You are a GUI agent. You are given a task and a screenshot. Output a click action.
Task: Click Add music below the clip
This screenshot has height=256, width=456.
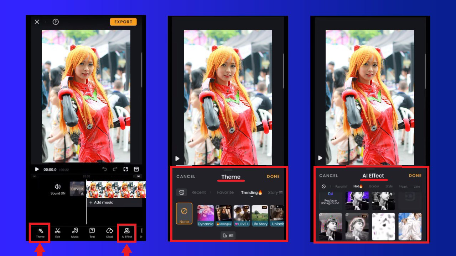(101, 202)
